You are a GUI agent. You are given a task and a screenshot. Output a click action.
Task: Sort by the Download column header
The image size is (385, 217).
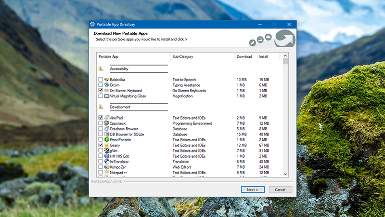click(x=246, y=56)
